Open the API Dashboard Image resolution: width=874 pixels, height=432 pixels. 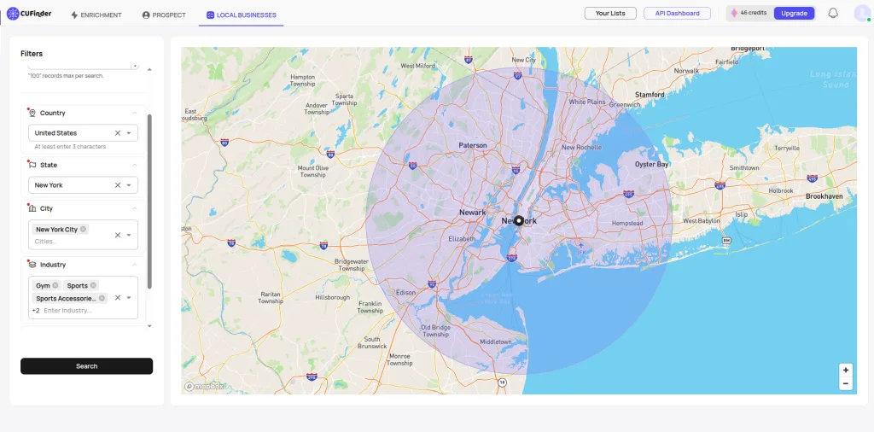(677, 14)
